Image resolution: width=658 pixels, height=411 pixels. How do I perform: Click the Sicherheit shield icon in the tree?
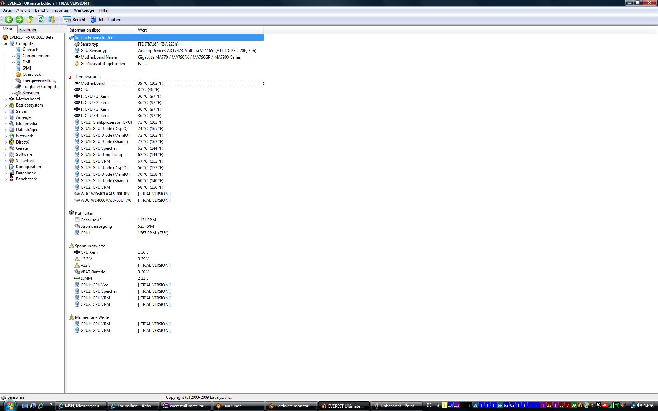[12, 161]
